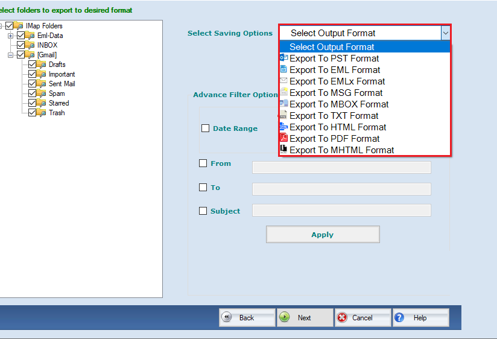497x339 pixels.
Task: Click the TXT document icon in the list
Action: 283,115
